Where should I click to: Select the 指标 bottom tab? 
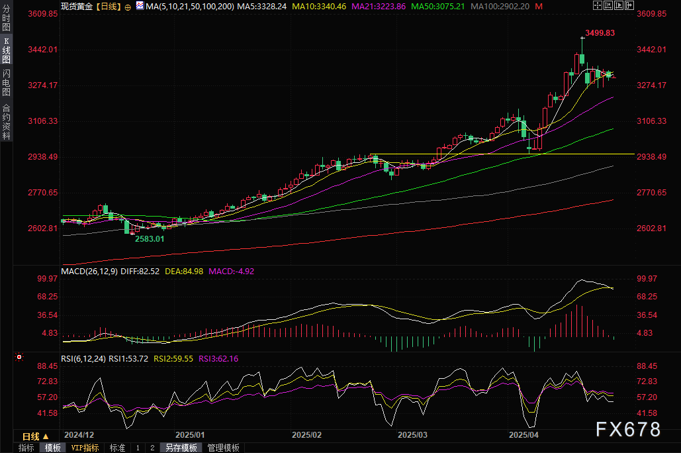(26, 448)
